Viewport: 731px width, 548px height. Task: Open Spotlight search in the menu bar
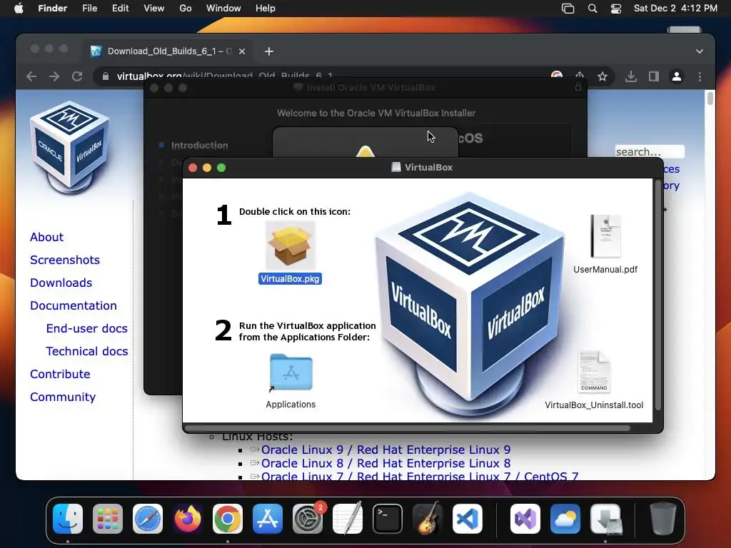click(x=593, y=9)
